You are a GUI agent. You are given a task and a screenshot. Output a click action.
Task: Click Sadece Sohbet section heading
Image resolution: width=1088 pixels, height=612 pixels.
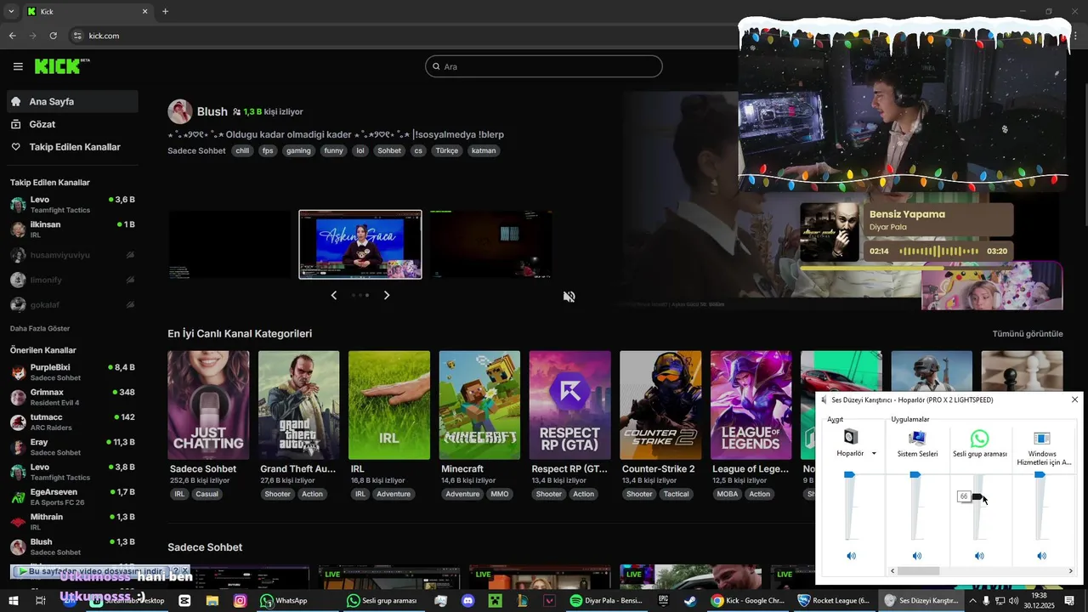(x=205, y=547)
